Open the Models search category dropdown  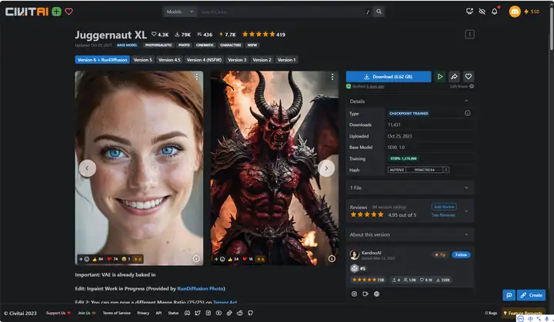point(180,12)
